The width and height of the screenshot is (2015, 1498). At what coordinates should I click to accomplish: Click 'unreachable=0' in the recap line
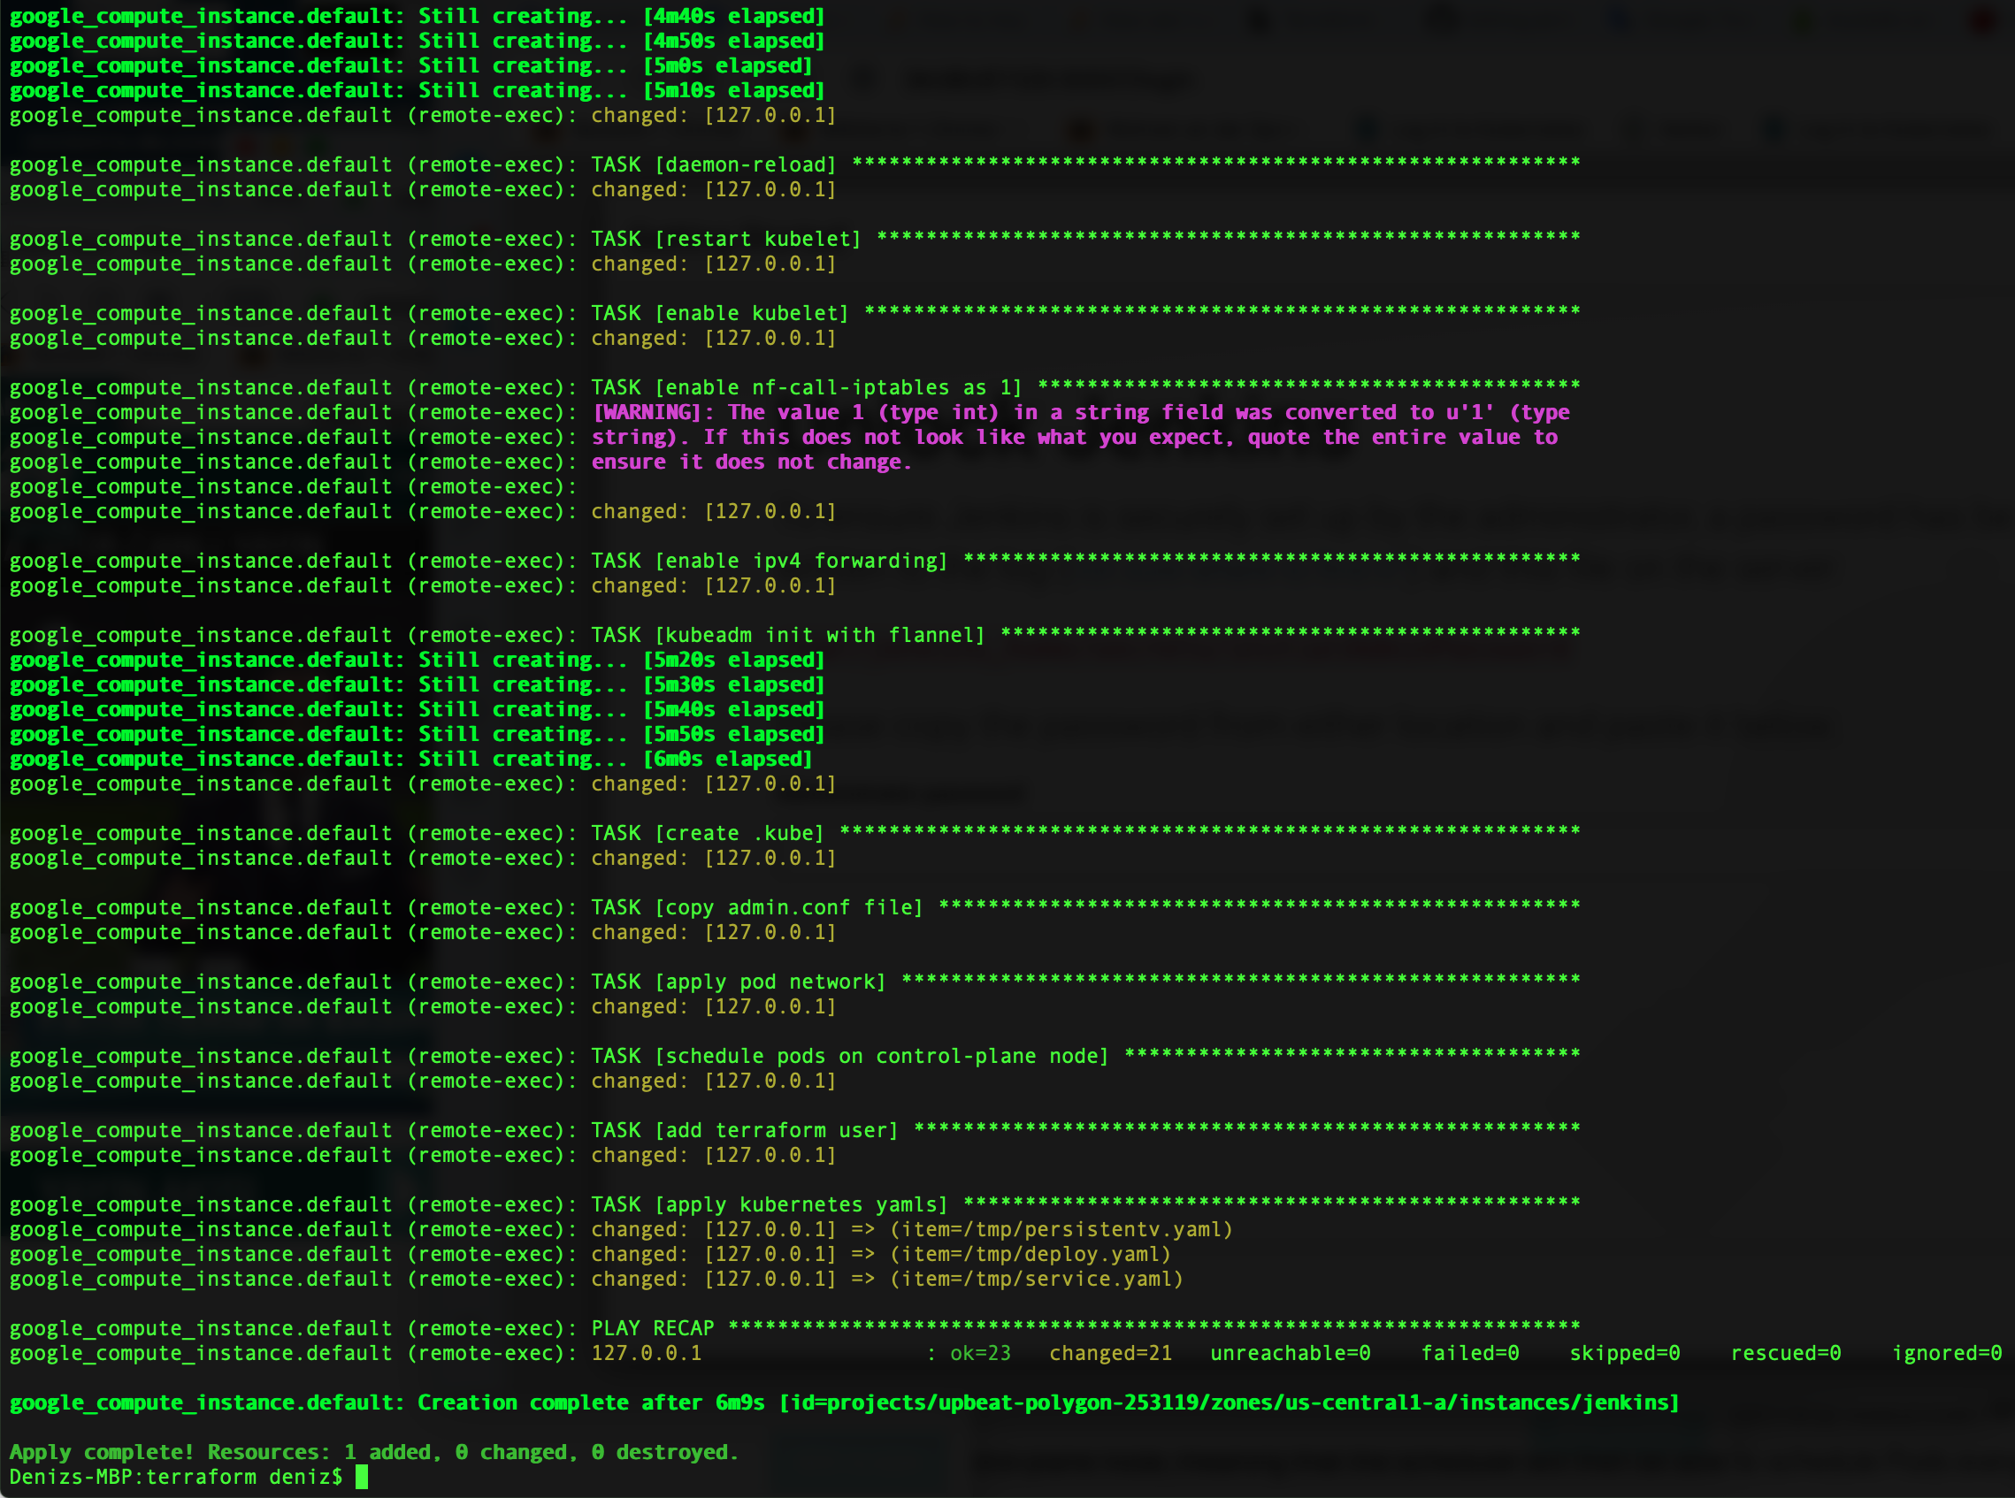(1291, 1354)
